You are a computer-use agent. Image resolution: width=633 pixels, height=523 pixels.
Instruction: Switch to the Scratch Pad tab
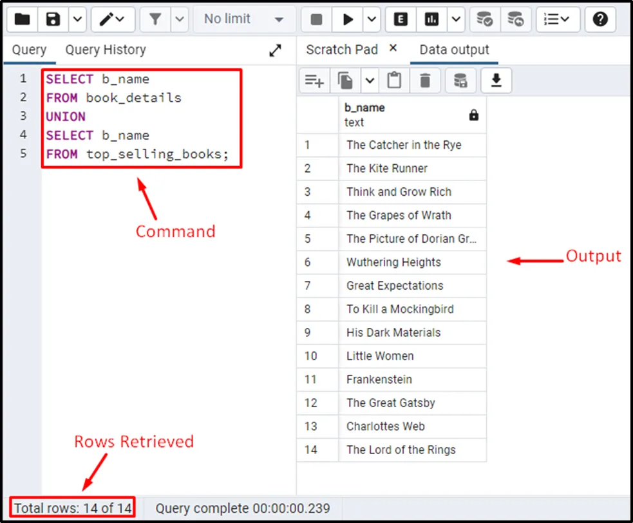tap(341, 50)
